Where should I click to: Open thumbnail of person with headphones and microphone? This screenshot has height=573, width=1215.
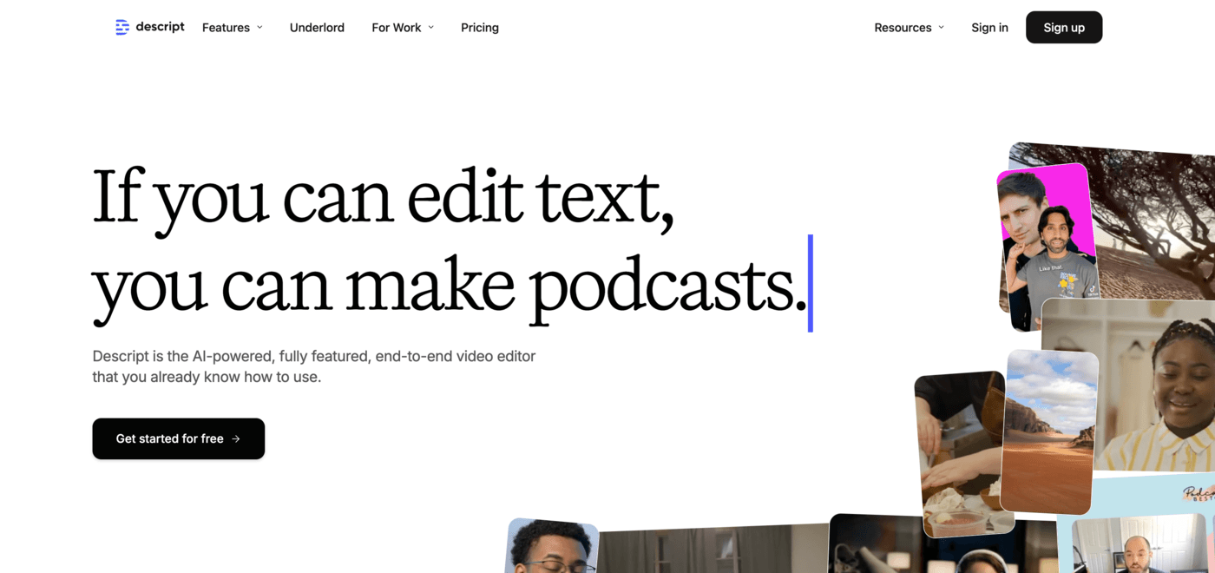pos(942,545)
